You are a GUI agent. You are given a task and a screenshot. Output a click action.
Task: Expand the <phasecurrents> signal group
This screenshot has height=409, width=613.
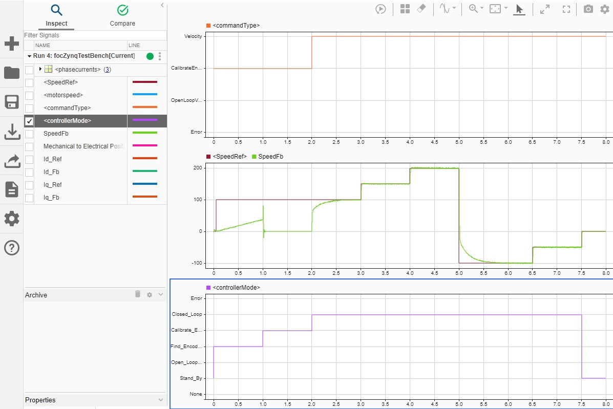[40, 69]
